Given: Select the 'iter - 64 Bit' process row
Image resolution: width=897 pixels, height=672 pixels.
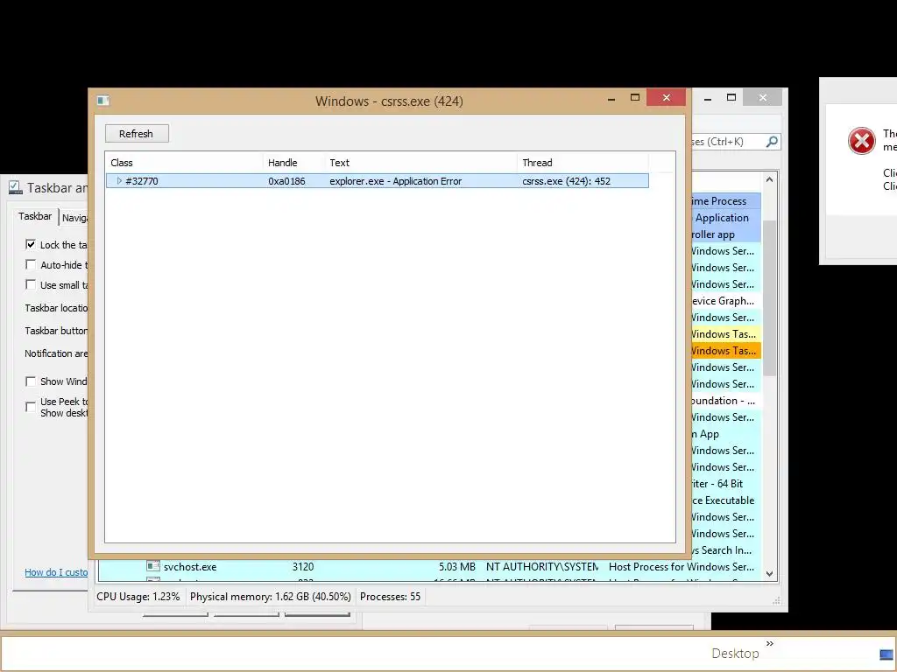Looking at the screenshot, I should (726, 484).
